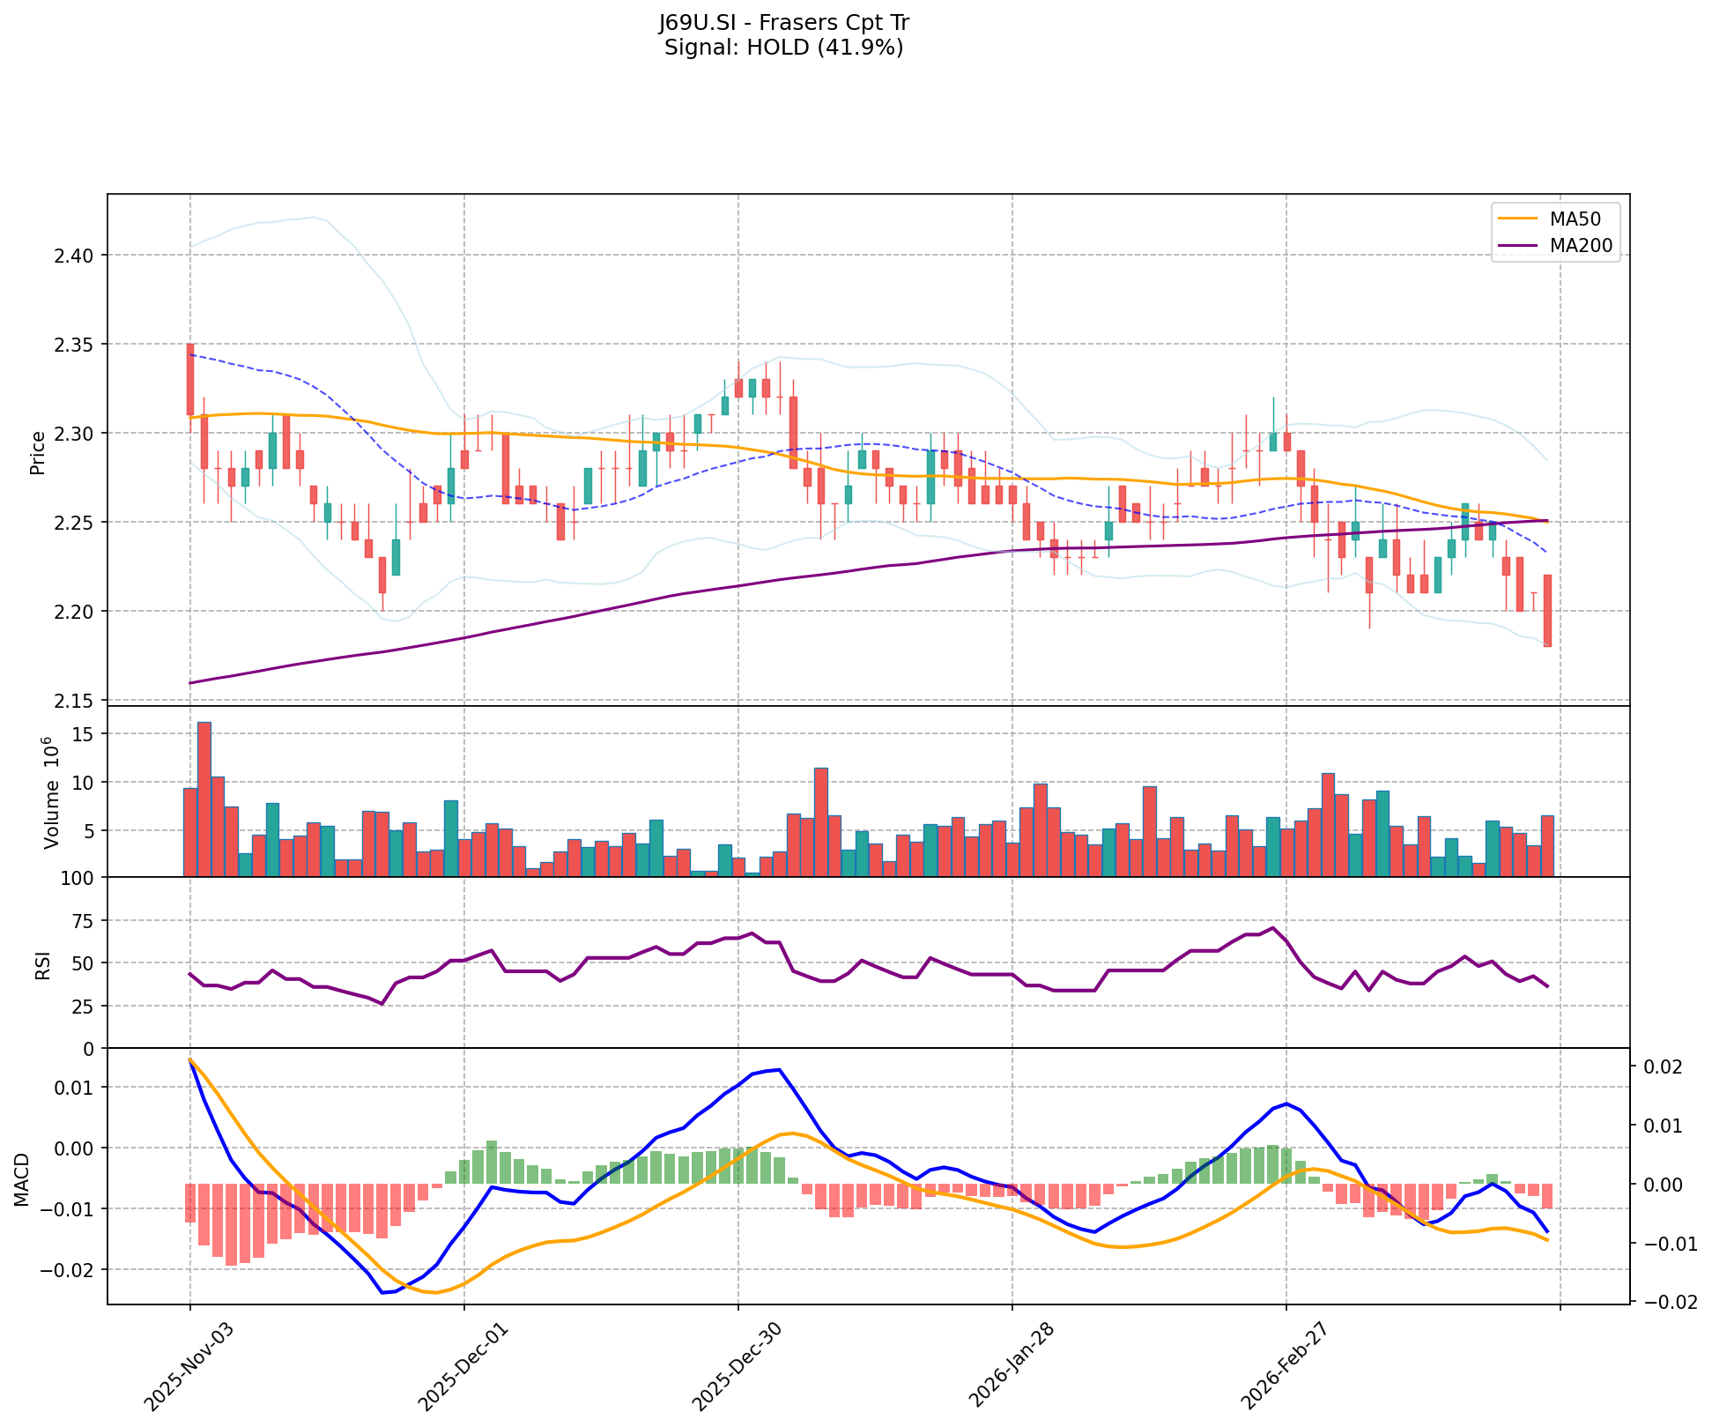Click the purple MA200 legend line swatch
This screenshot has height=1427, width=1712.
1517,246
